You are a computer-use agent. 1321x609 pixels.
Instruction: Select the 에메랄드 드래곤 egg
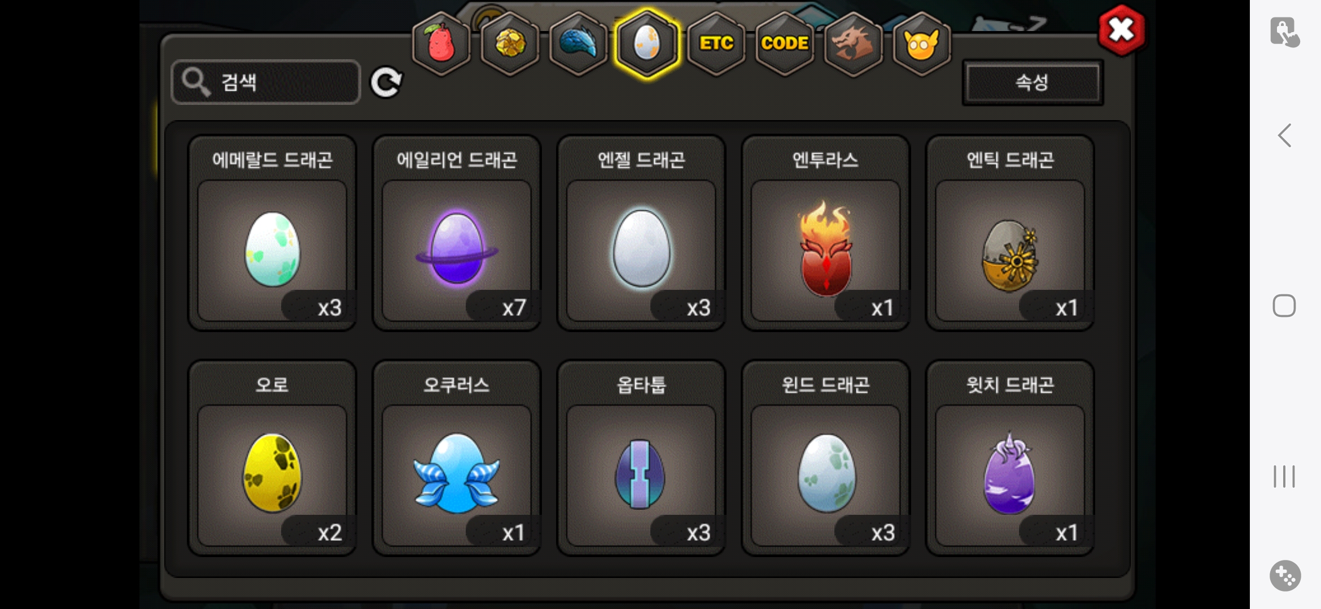click(272, 233)
